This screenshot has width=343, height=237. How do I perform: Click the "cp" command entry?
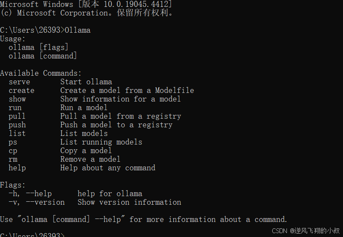[x=13, y=151]
